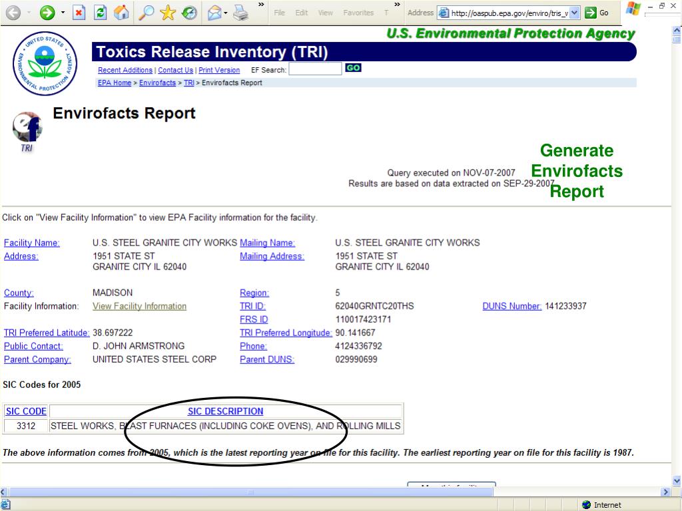Refresh the page using green arrows icon

coord(100,13)
